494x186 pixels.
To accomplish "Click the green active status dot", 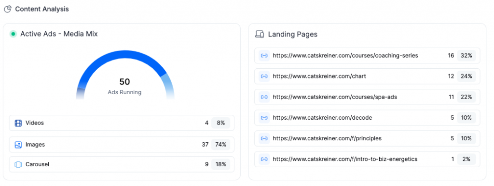I will tap(13, 34).
